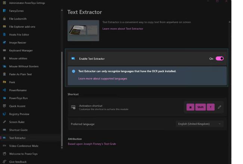Select the Registry Preview icon
This screenshot has height=164, width=243.
point(4,114)
